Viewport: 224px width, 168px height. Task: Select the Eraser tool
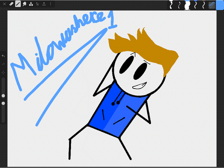coord(11,4)
